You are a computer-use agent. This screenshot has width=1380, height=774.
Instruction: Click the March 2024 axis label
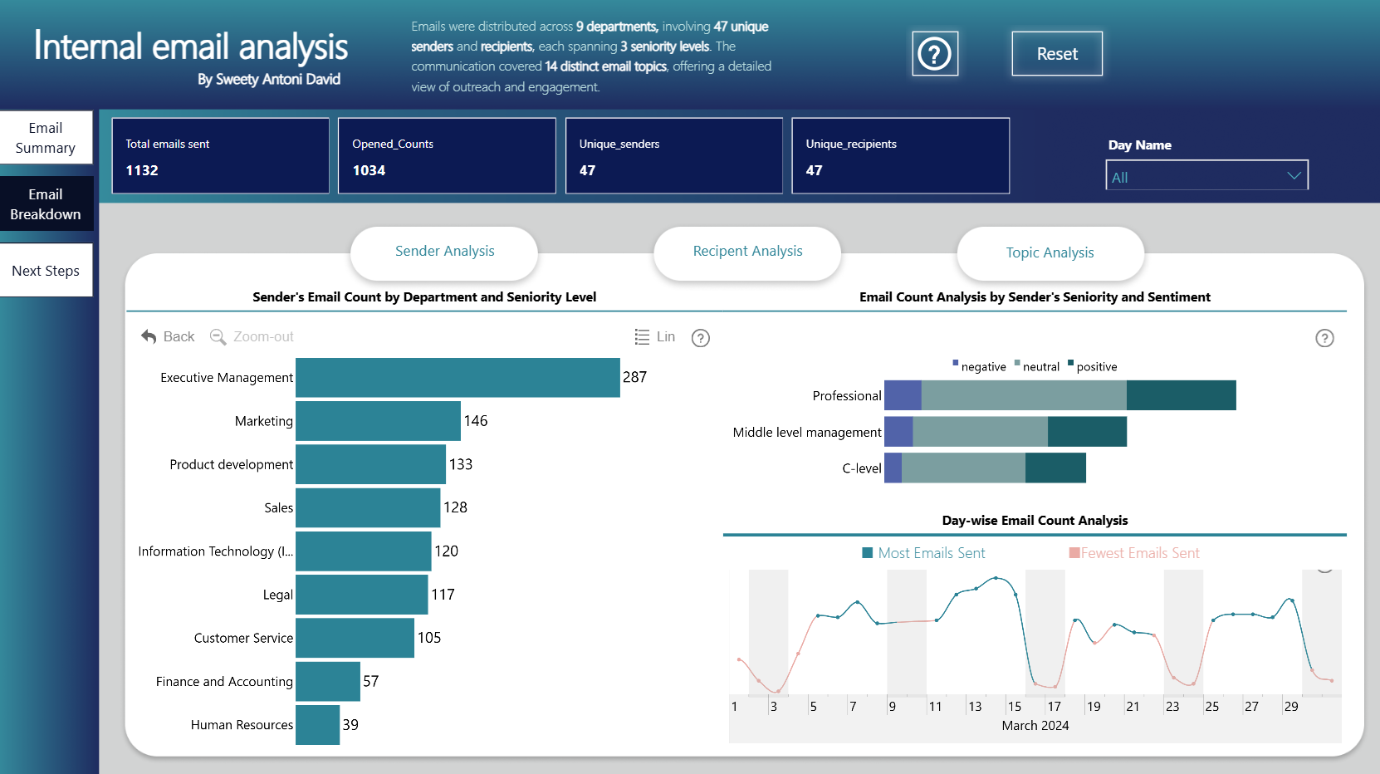(x=1035, y=726)
